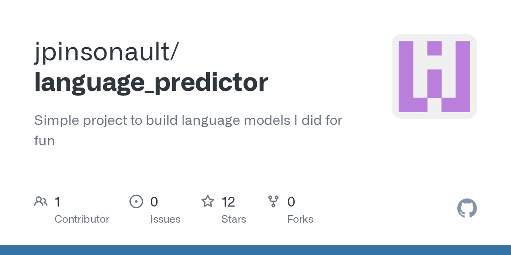
Task: Click the 'Simple project to build' description line
Action: pos(188,121)
